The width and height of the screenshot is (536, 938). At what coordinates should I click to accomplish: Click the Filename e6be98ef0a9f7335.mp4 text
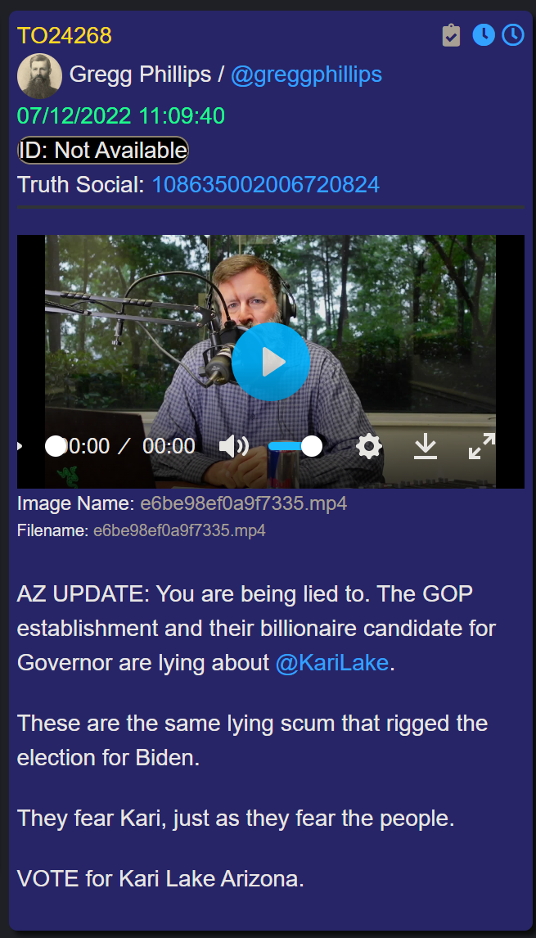pos(179,530)
